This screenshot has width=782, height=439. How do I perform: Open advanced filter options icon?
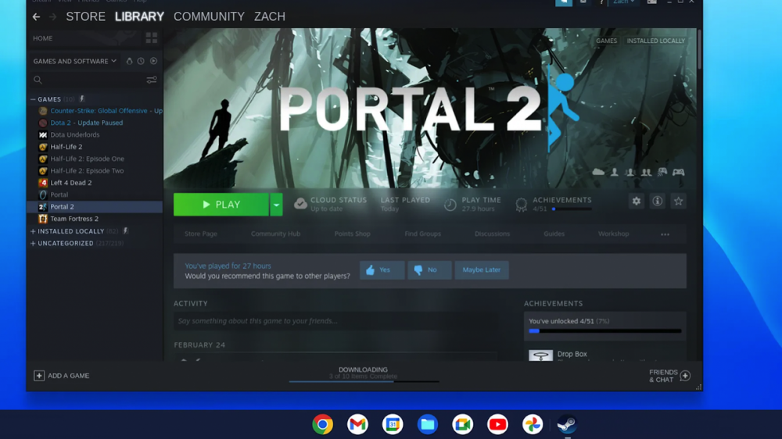click(152, 80)
